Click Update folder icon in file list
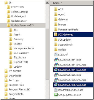Screen dimensions: 94x100 tap(56, 49)
